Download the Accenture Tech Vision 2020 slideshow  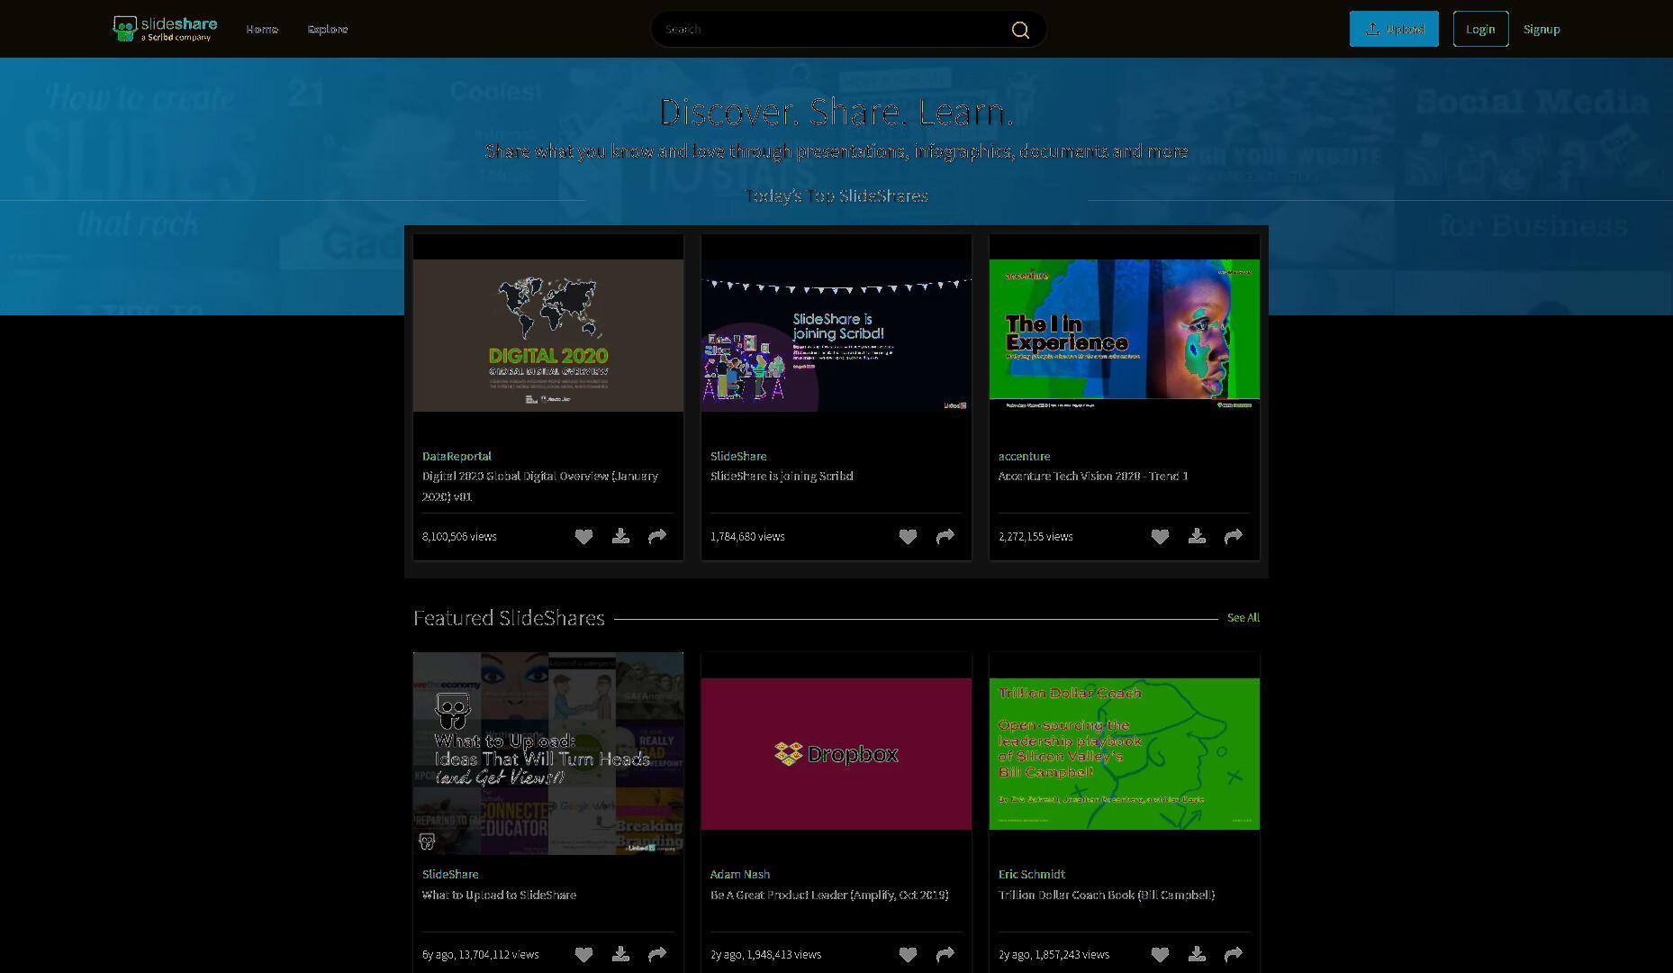tap(1197, 536)
